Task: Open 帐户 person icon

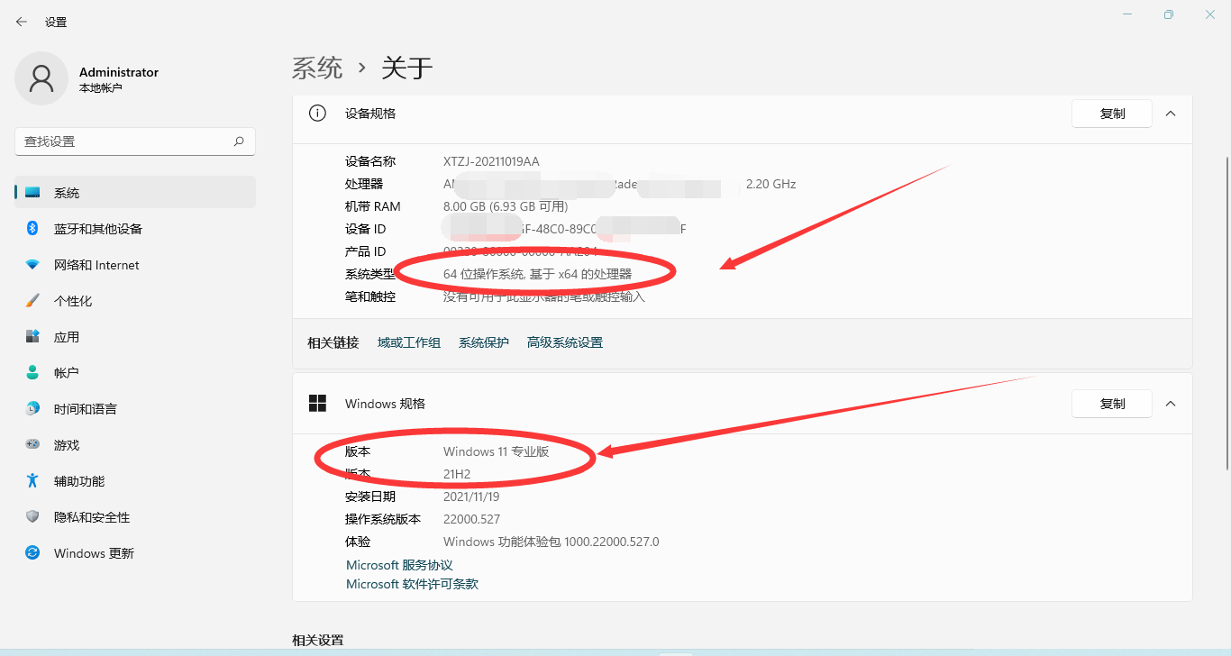Action: (32, 372)
